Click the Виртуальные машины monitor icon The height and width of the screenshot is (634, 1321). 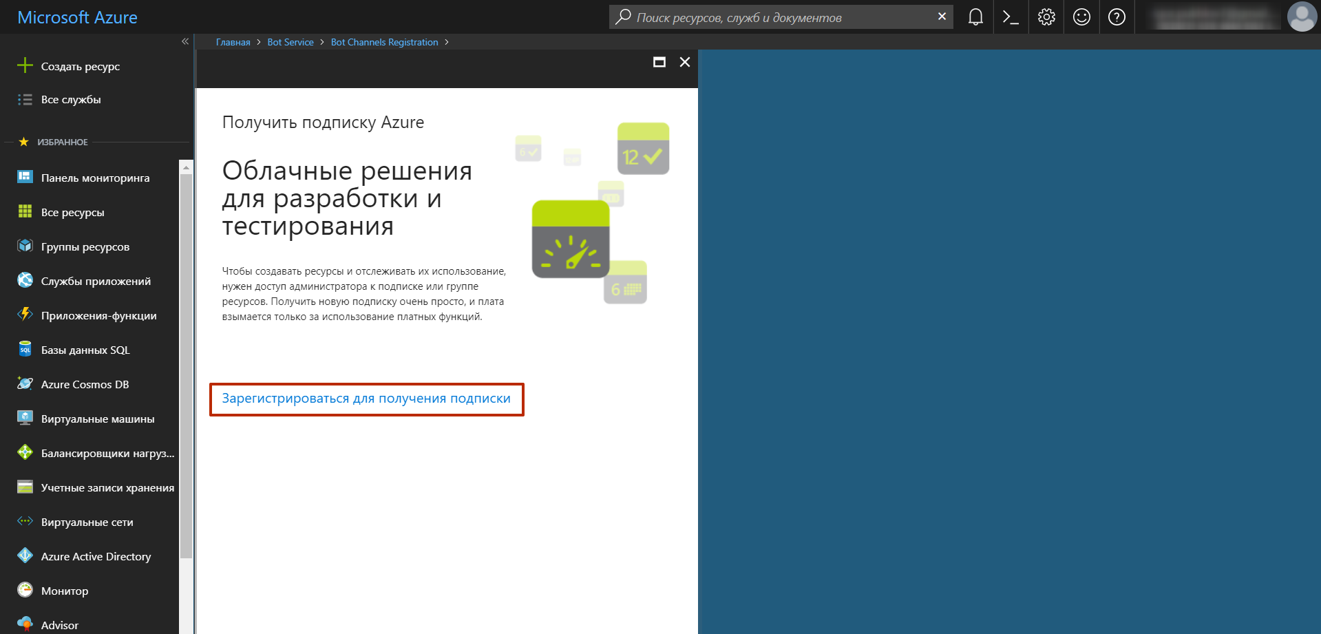point(25,418)
